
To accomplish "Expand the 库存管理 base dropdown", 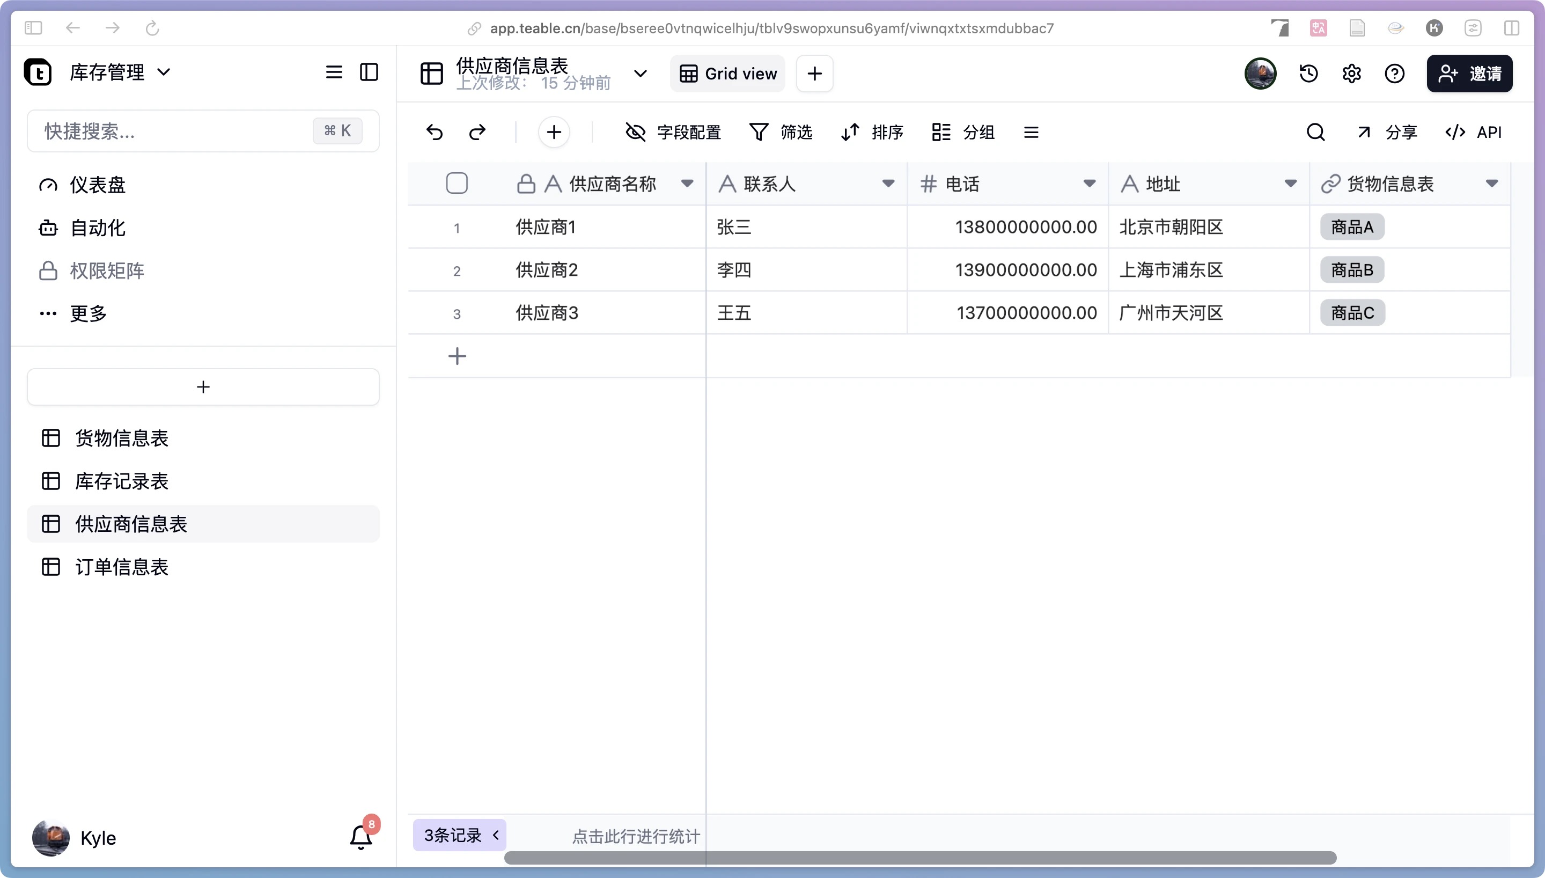I will [163, 72].
